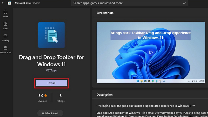Click Edge icon in preview screenshot taskbar
Viewport: 208px width, 117px height.
(x=153, y=81)
